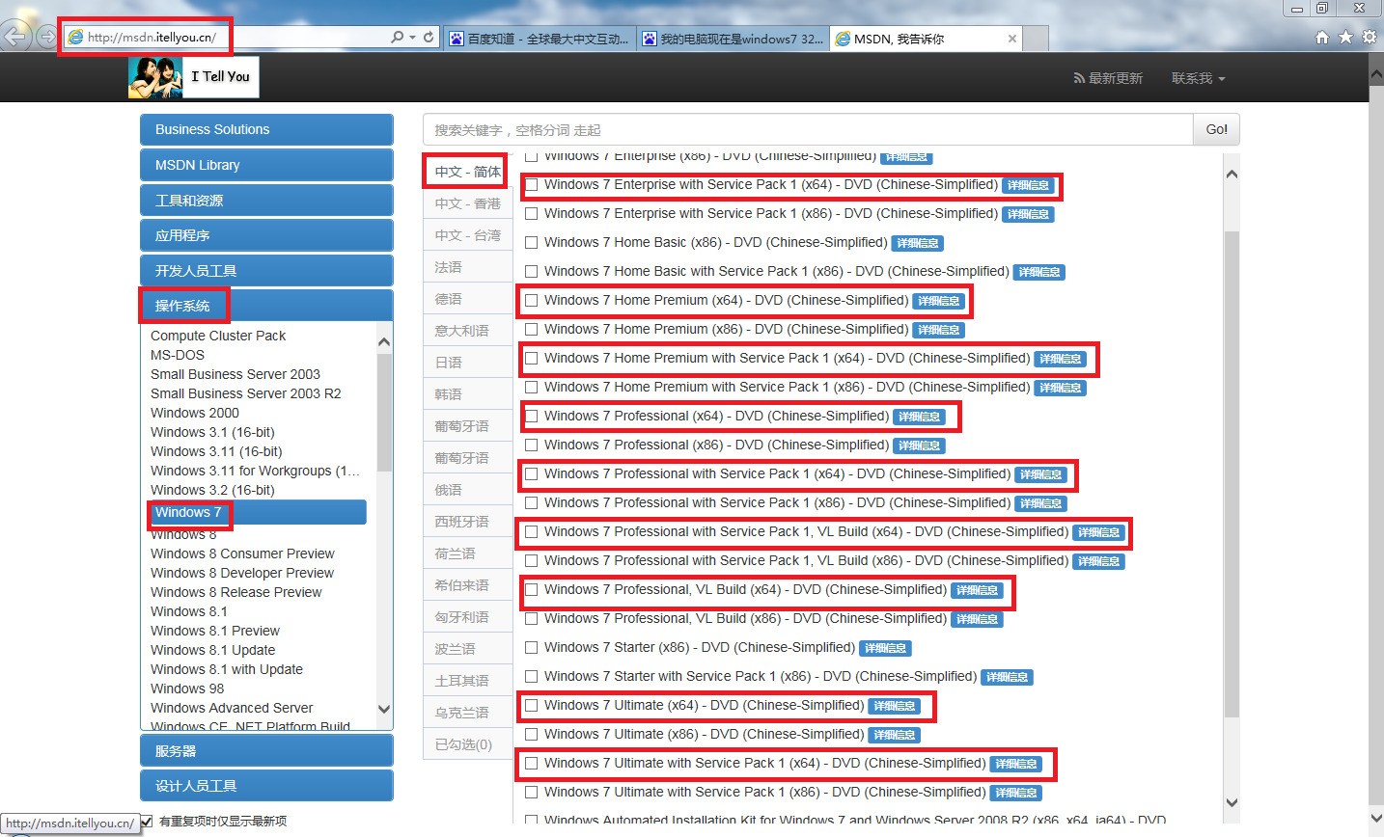Viewport: 1384px width, 837px height.
Task: Click the OS list scroll-up arrow
Action: pos(384,341)
